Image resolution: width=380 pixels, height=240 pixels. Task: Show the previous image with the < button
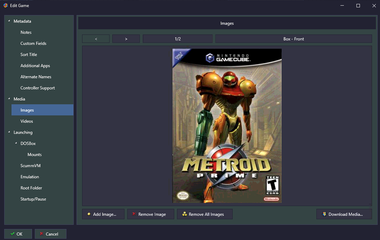(x=96, y=39)
